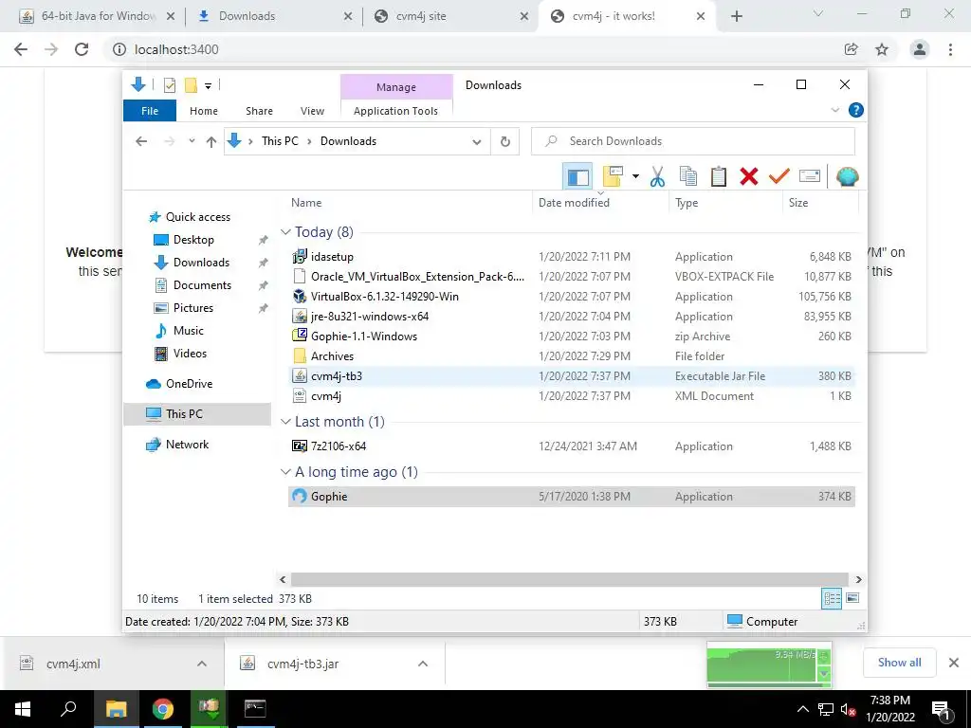Open OneDrive in navigation pane
971x728 pixels.
pos(189,384)
